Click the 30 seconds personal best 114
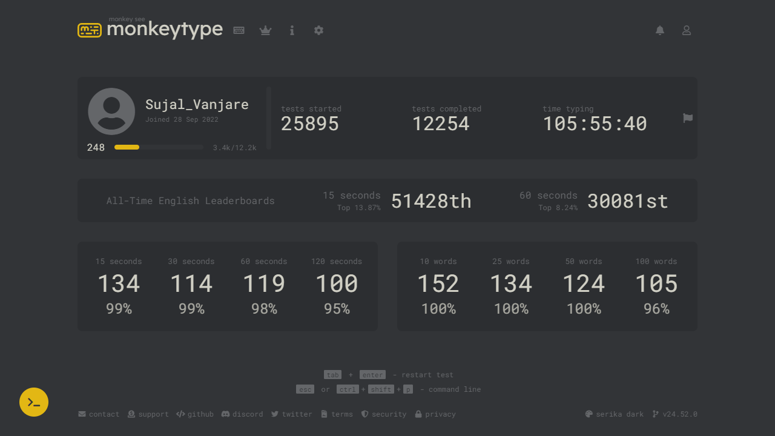Viewport: 775px width, 436px height. click(x=191, y=283)
